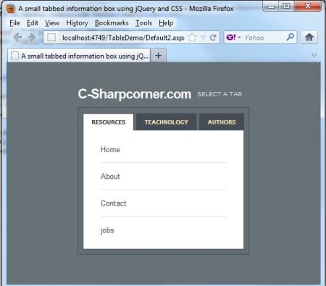Click the Home link
326x286 pixels.
[110, 149]
